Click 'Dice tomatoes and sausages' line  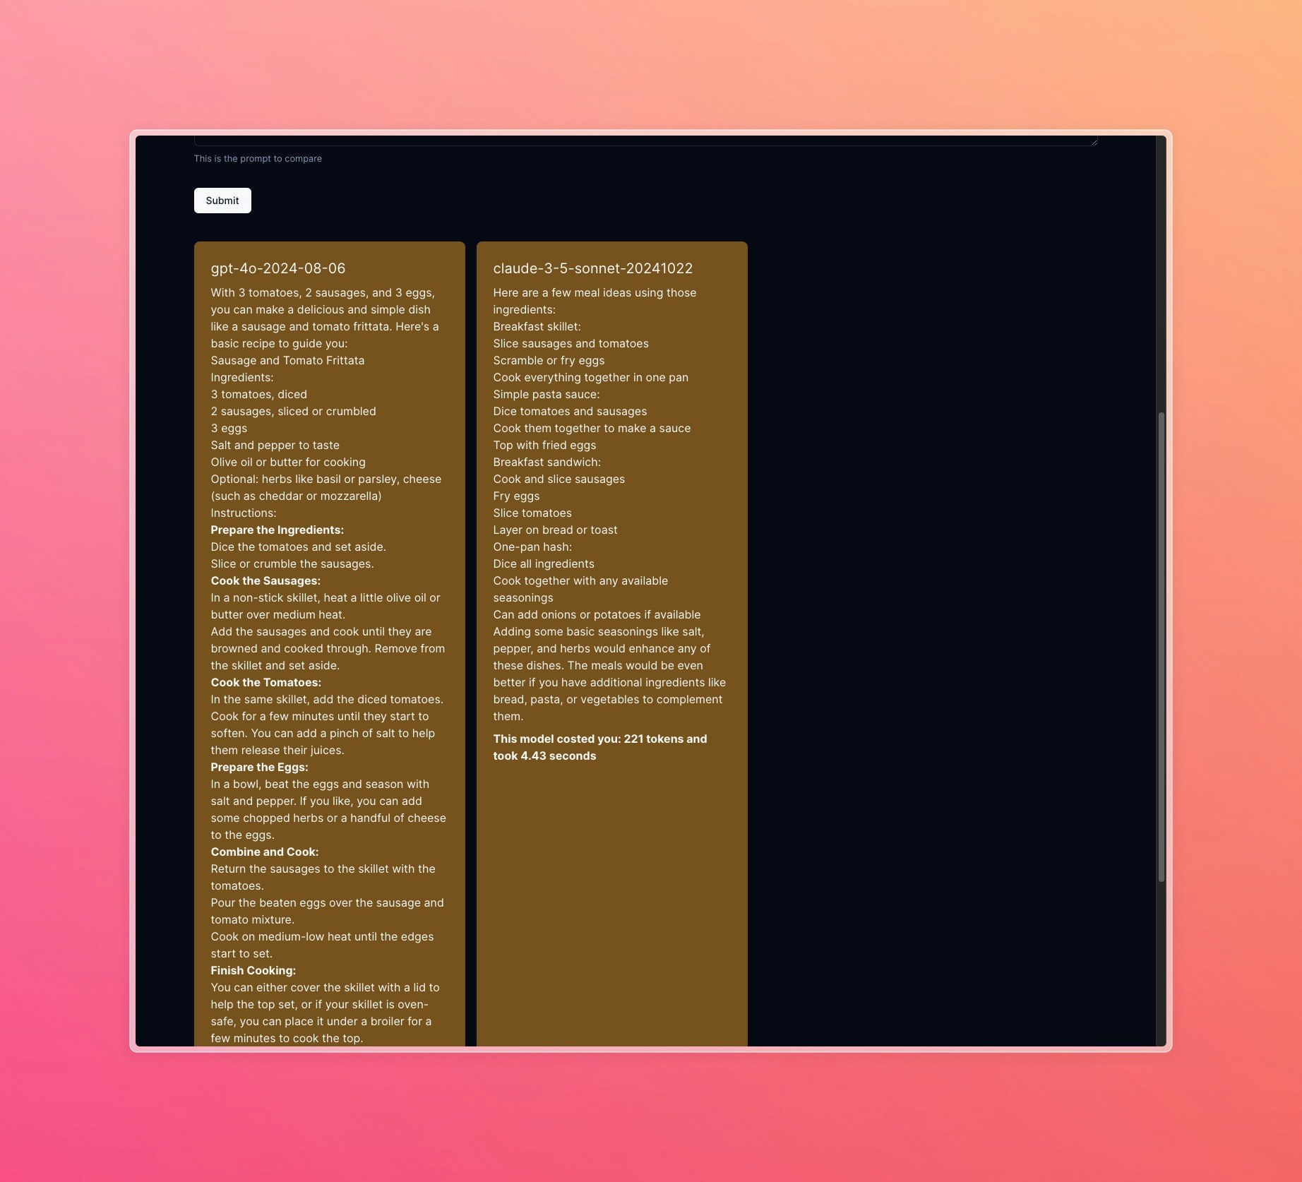[x=570, y=411]
